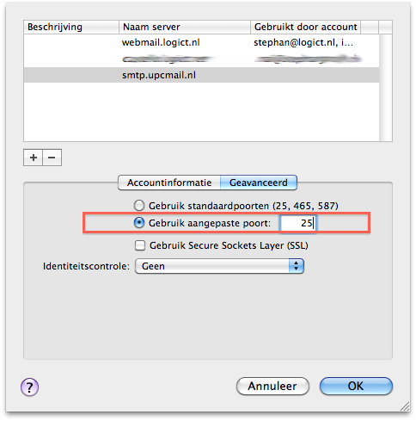Confirm with the OK button
This screenshot has width=416, height=421.
[x=356, y=386]
